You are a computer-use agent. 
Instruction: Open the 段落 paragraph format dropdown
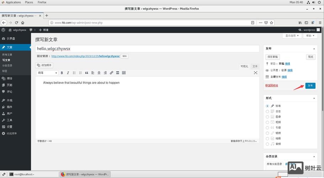47,73
